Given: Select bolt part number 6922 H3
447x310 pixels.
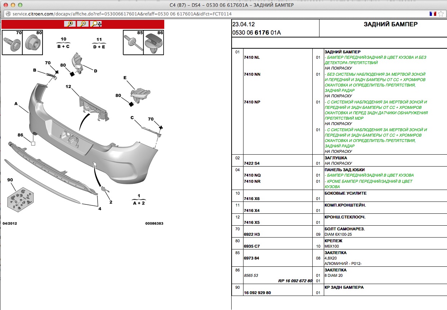Looking at the screenshot, I should [251, 234].
